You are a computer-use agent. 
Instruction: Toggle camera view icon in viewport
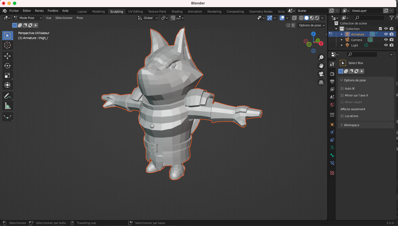click(x=321, y=74)
